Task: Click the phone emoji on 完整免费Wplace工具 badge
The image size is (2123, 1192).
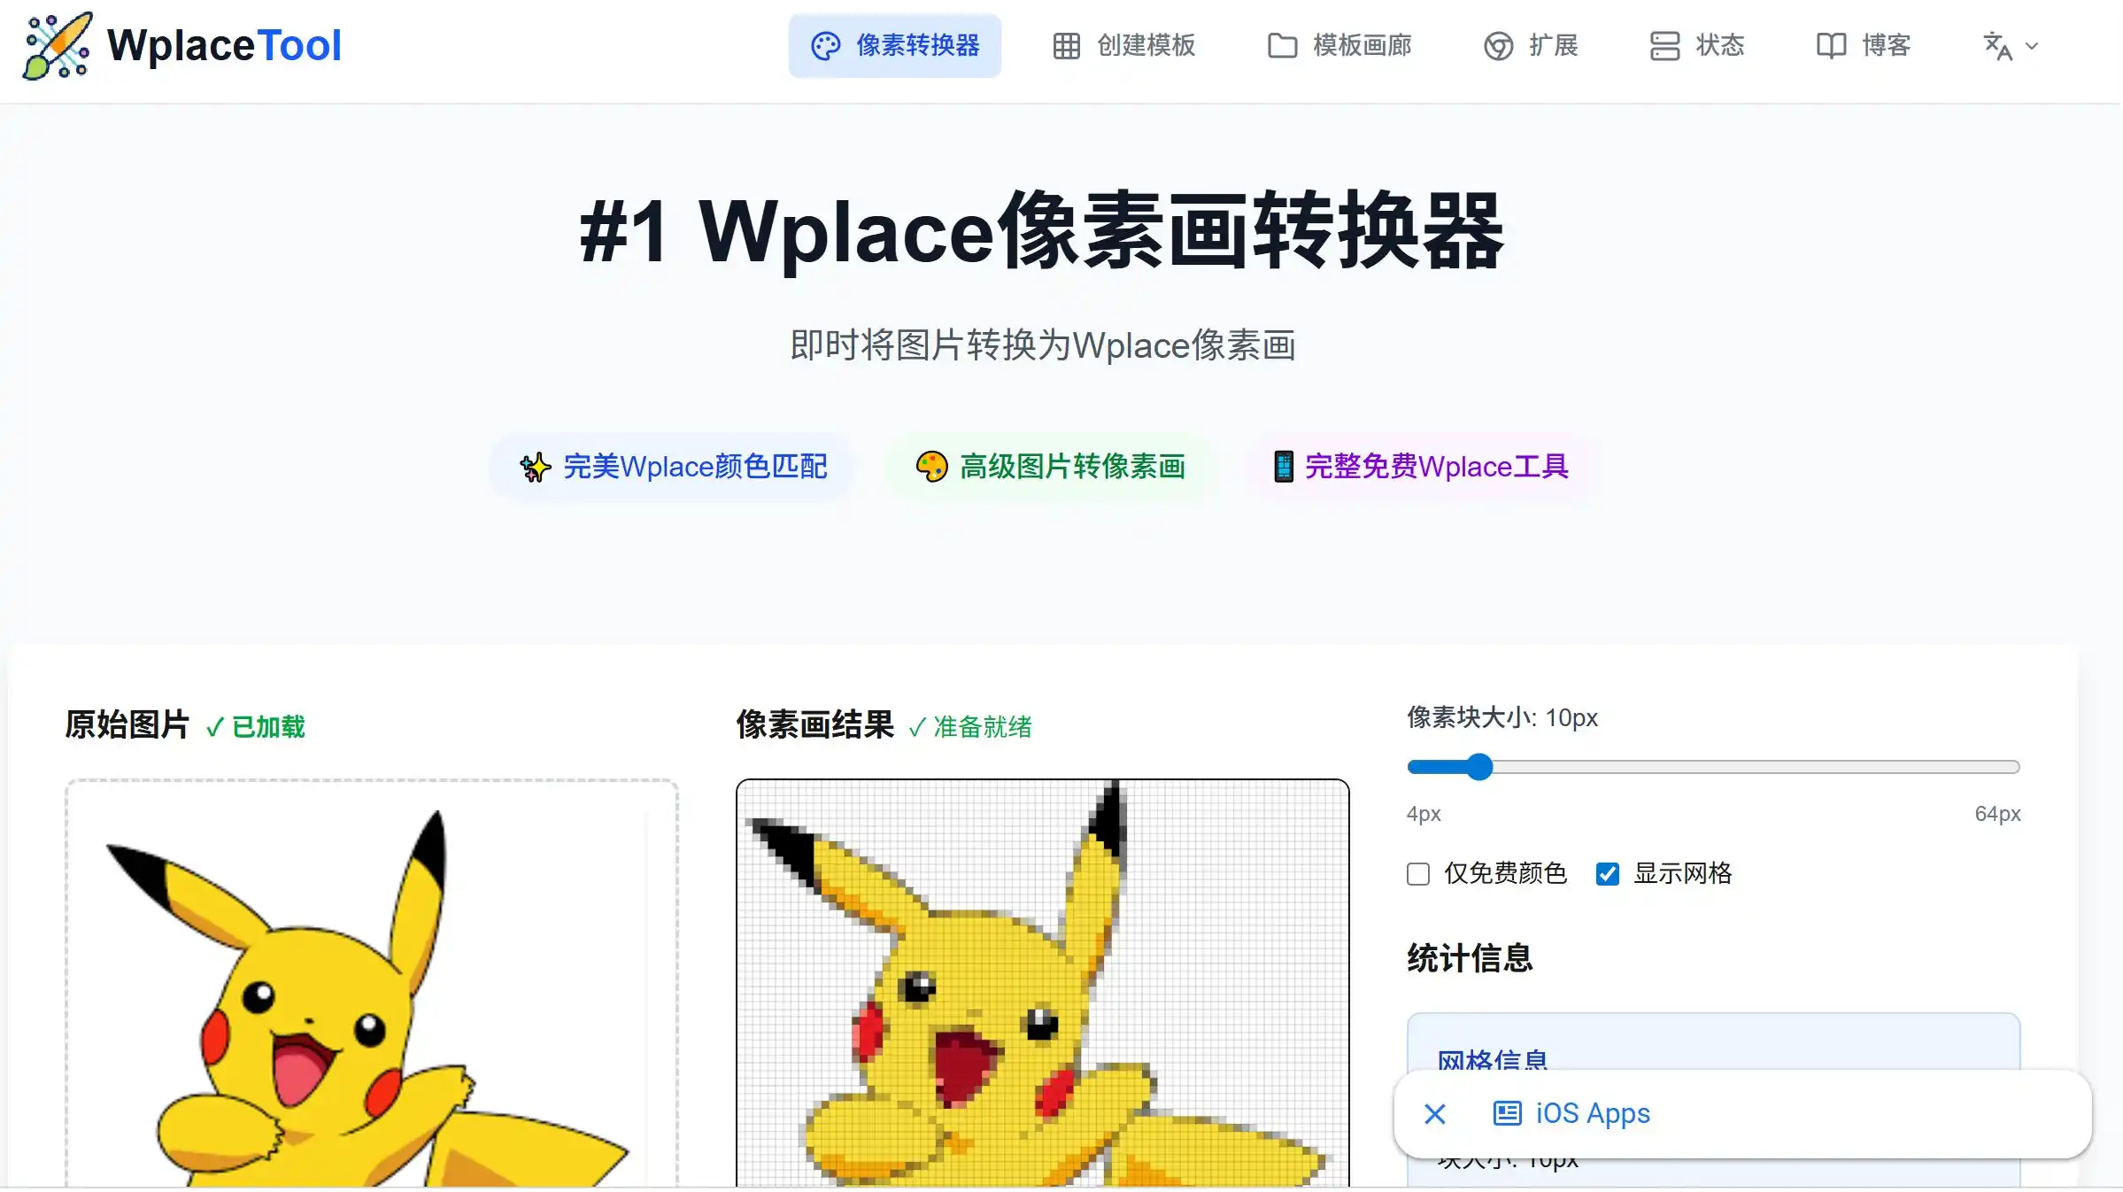Action: pos(1283,467)
